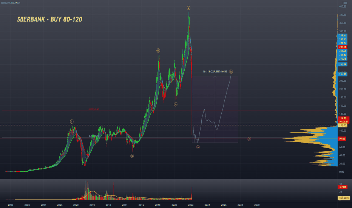Click the red Fibonacci level label near 150
352x208 pixels.
[x=94, y=109]
